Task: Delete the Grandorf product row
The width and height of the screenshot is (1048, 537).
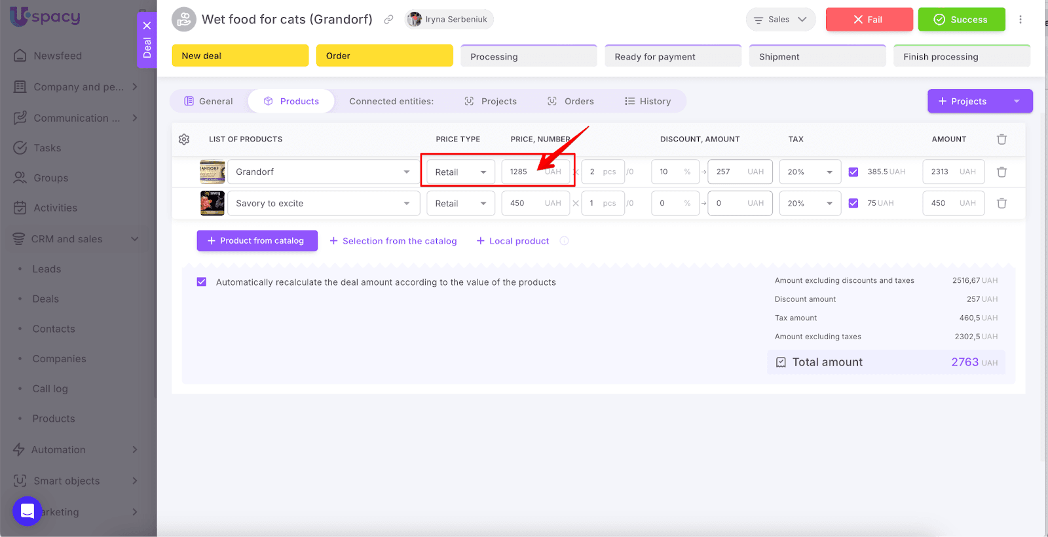Action: (x=1001, y=172)
